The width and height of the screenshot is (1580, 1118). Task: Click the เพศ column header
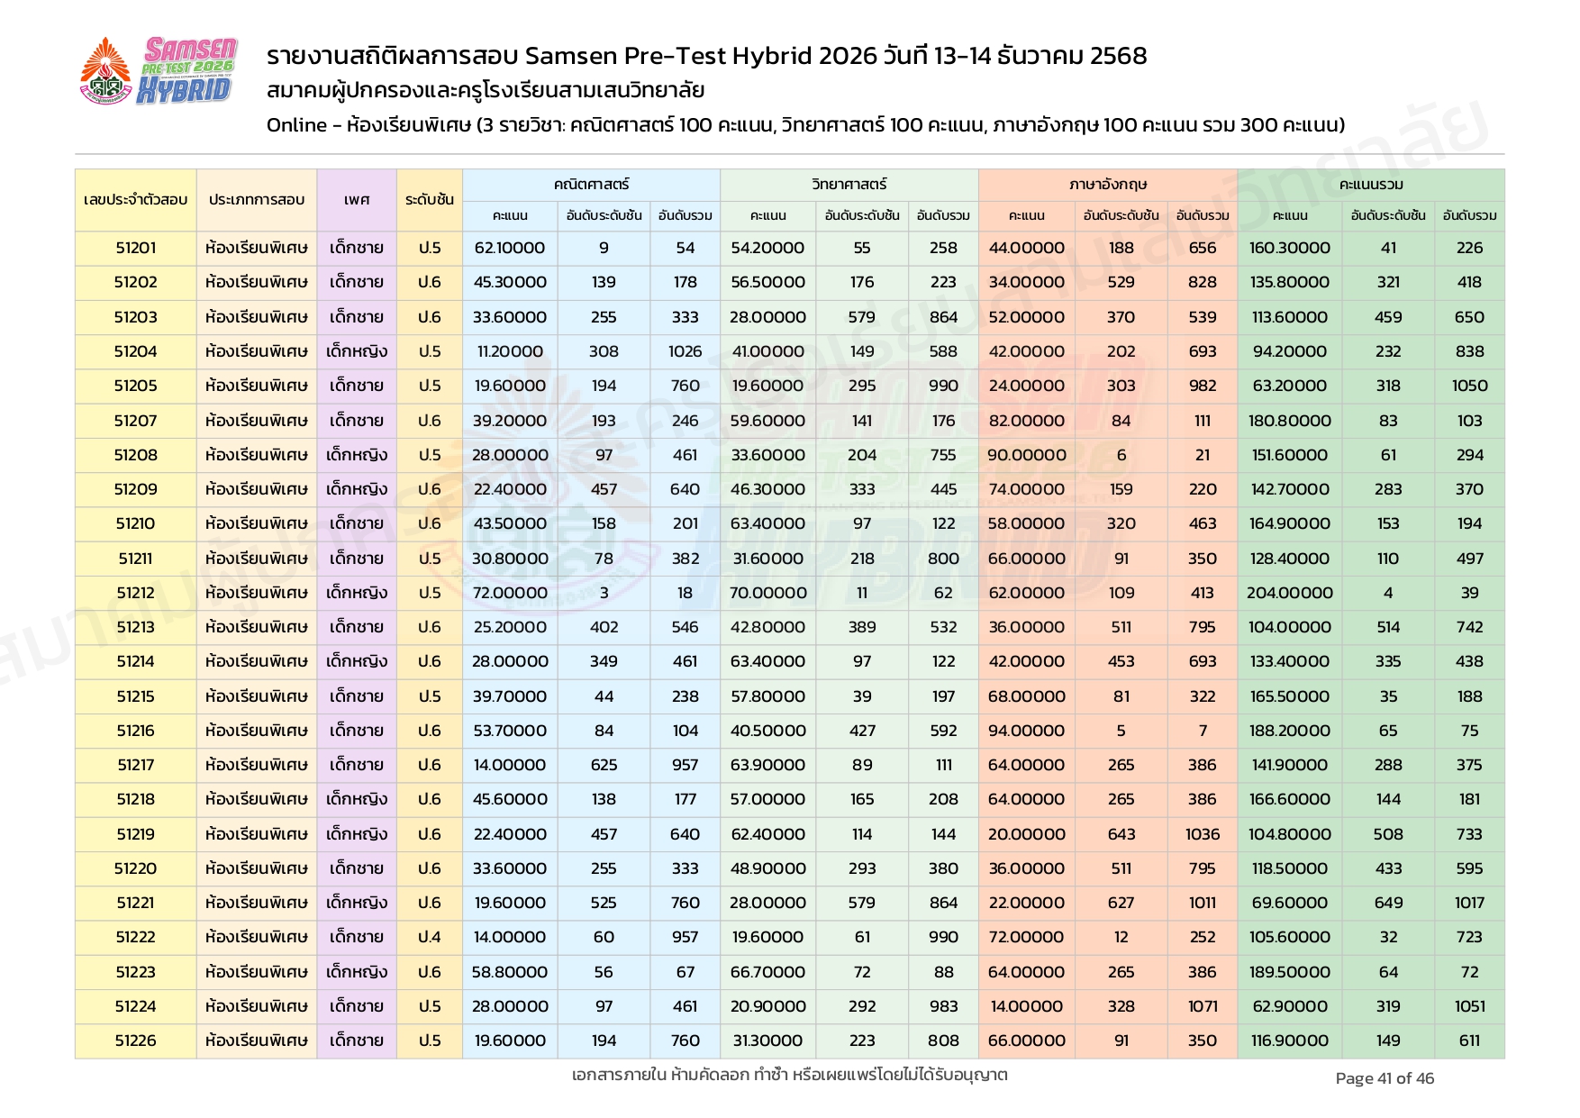coord(357,199)
